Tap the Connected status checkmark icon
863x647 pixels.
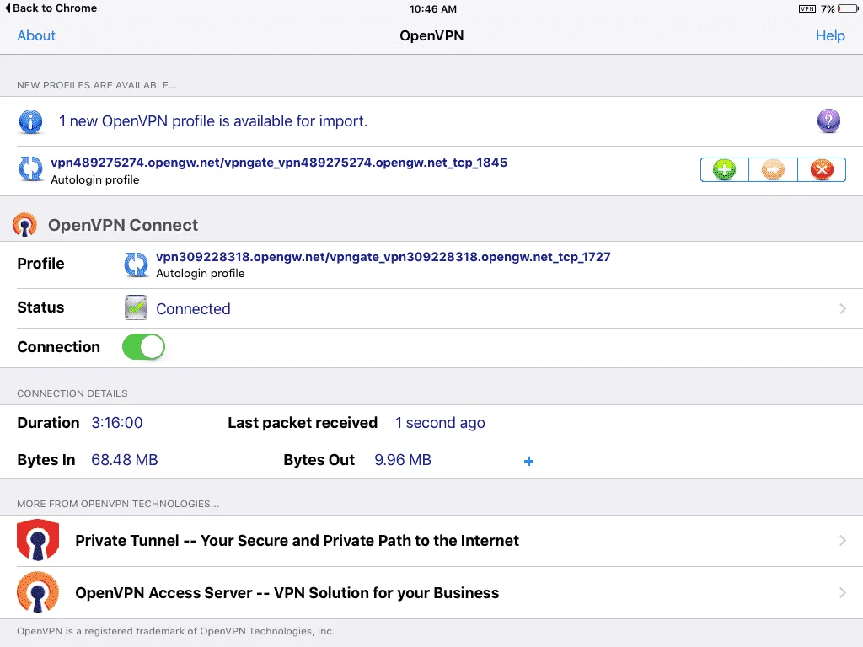click(136, 307)
